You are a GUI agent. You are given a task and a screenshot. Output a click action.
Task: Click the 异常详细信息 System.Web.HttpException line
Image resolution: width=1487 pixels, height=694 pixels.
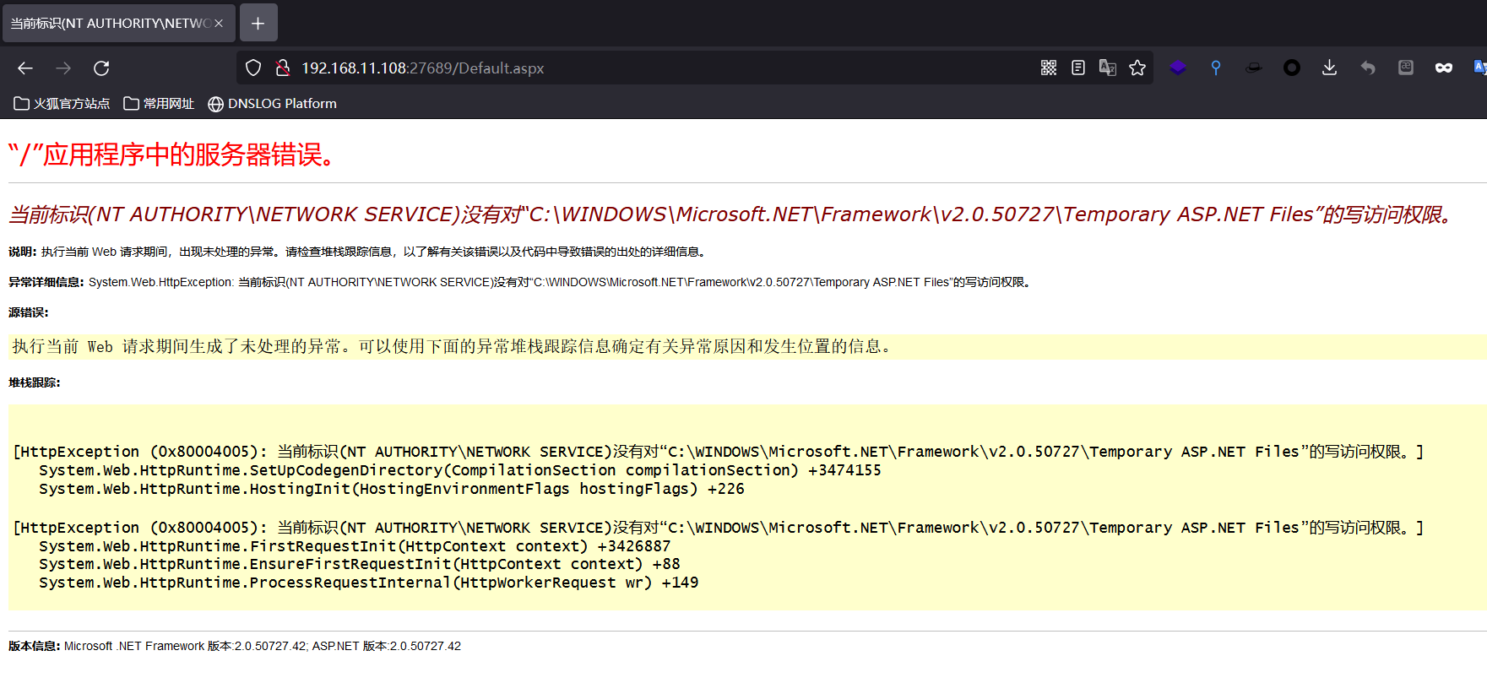coord(520,282)
